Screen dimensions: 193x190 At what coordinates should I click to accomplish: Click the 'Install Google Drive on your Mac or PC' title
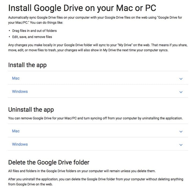82,8
